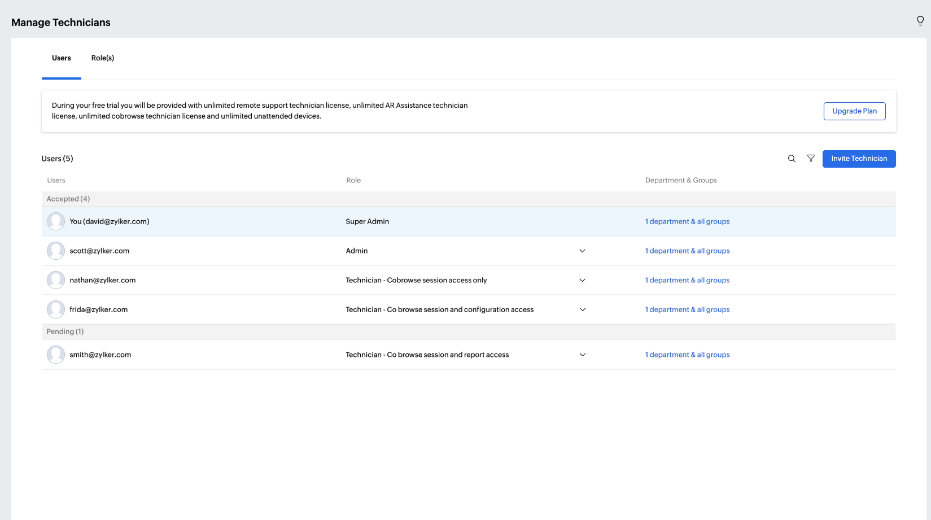This screenshot has height=520, width=931.
Task: Expand role dropdown for scott@zylker.com
Action: 582,251
